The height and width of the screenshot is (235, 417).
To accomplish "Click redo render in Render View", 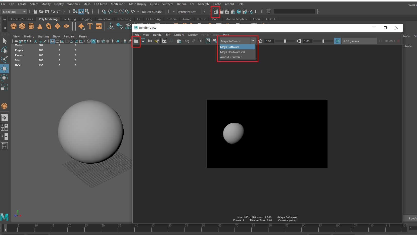I will [x=136, y=41].
